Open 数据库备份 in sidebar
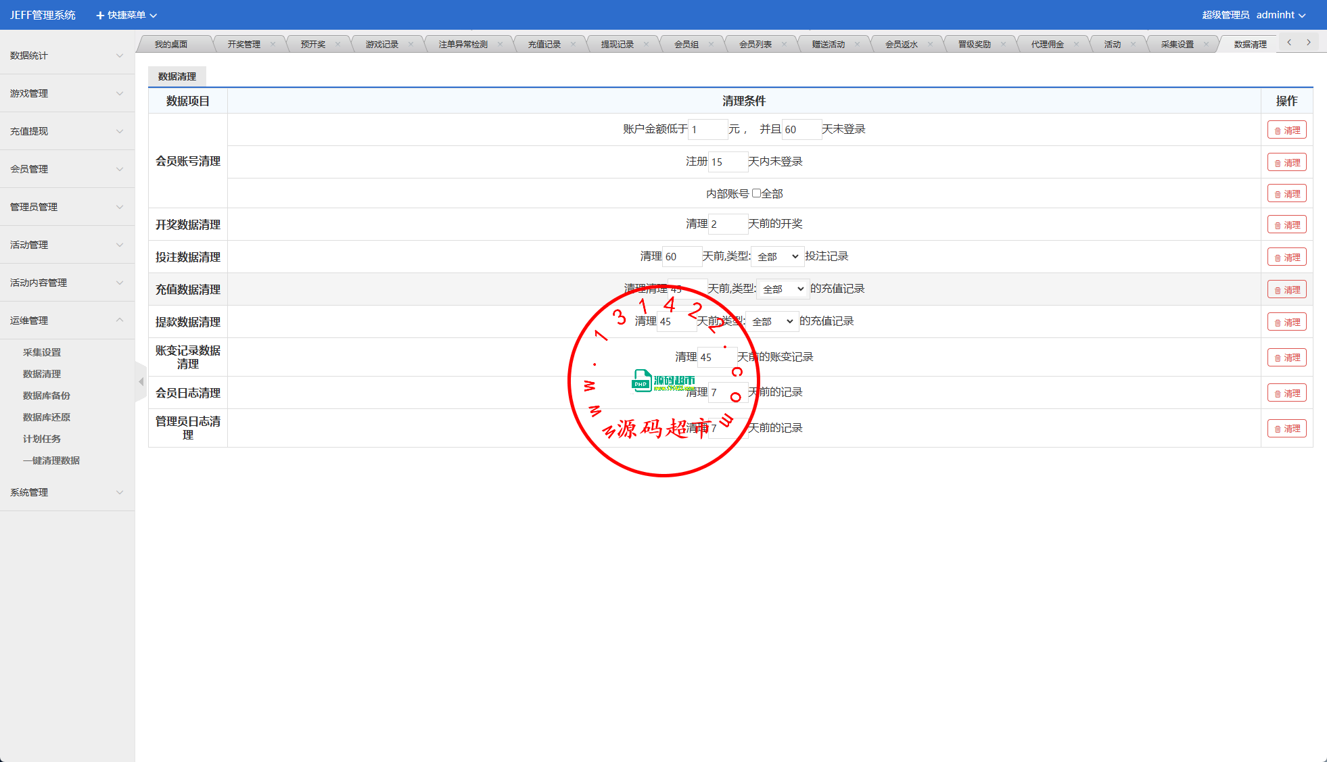1327x762 pixels. coord(46,396)
